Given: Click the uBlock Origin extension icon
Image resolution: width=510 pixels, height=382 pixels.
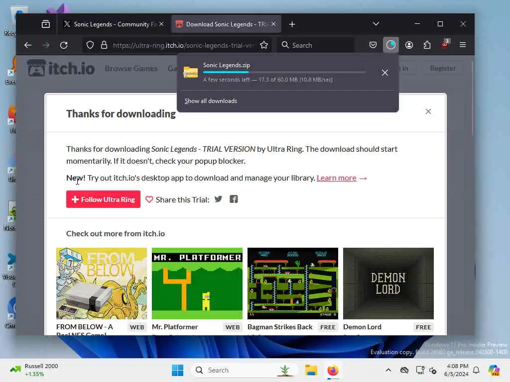Looking at the screenshot, I should [445, 44].
